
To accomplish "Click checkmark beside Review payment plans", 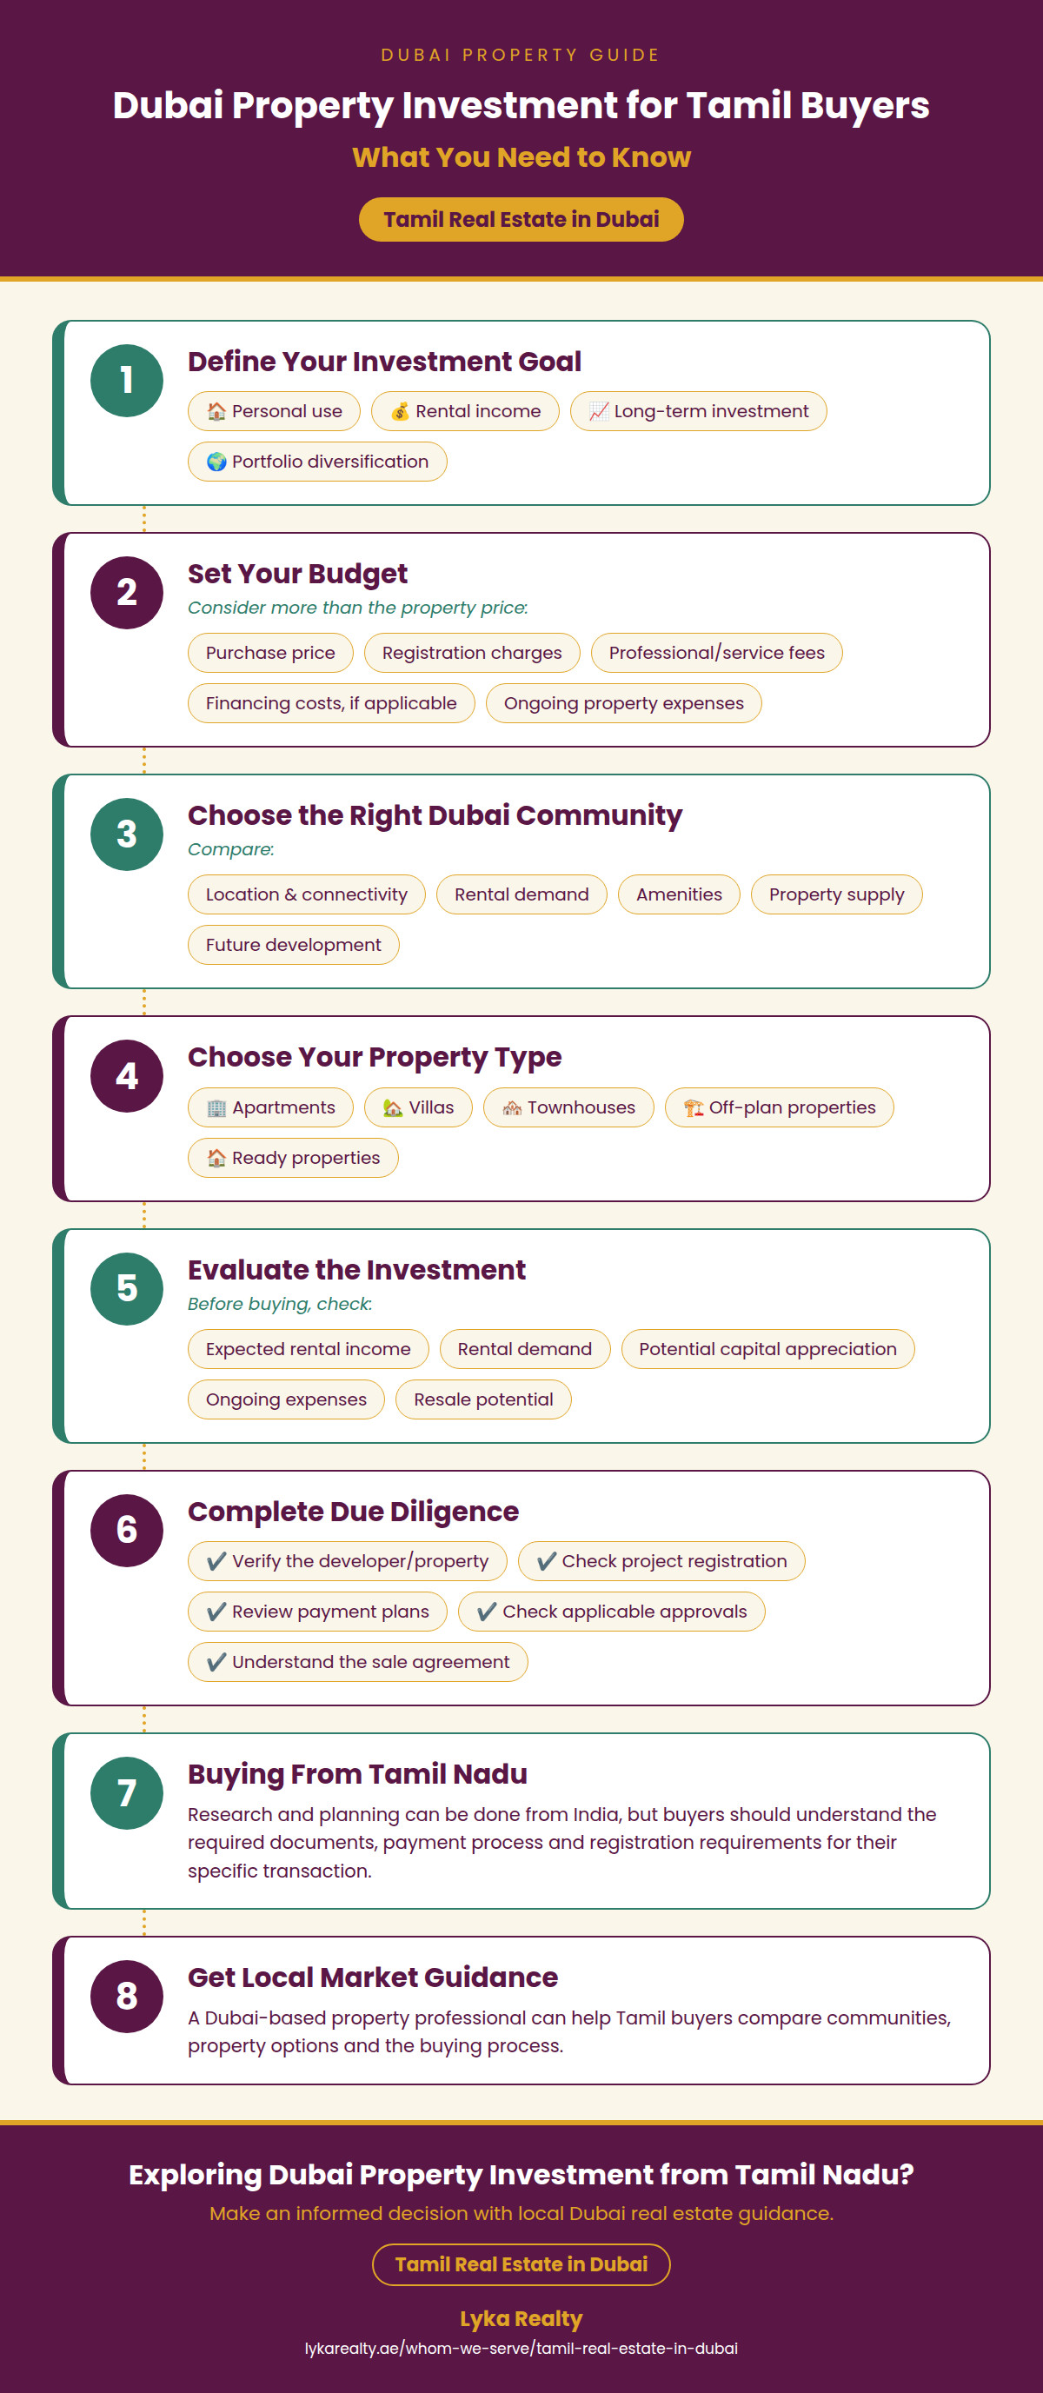I will (216, 1612).
